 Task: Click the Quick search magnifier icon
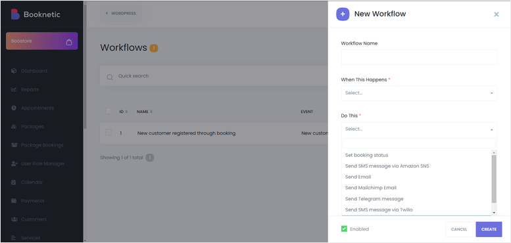coord(110,77)
